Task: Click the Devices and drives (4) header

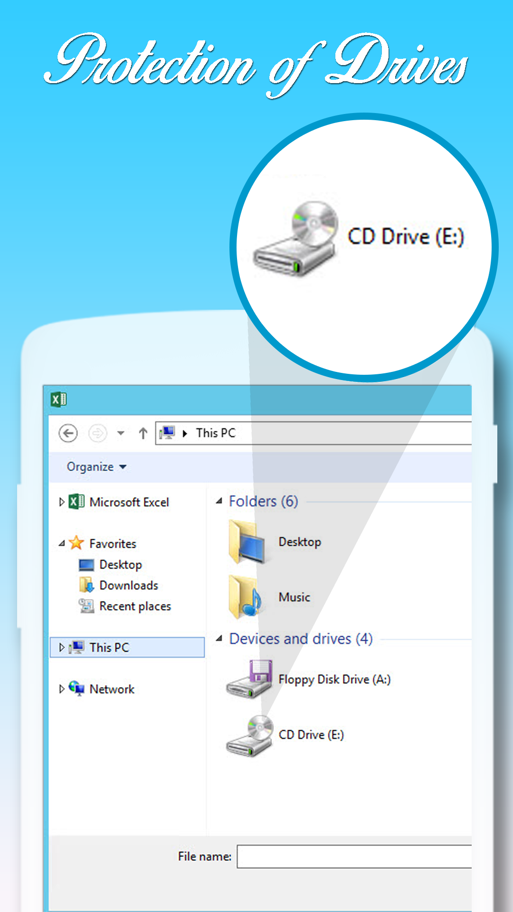Action: [301, 639]
